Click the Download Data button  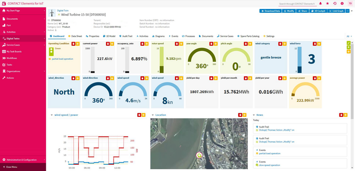(271, 11)
